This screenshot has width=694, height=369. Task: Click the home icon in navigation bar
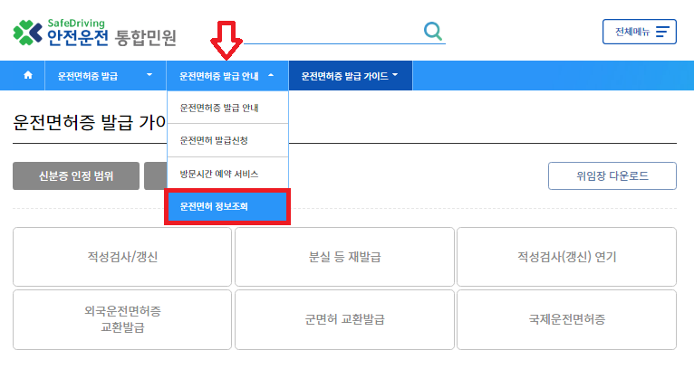tap(28, 76)
